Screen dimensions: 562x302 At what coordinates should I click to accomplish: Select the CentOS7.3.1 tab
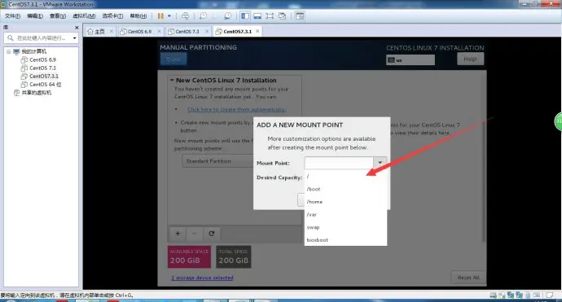tap(237, 32)
